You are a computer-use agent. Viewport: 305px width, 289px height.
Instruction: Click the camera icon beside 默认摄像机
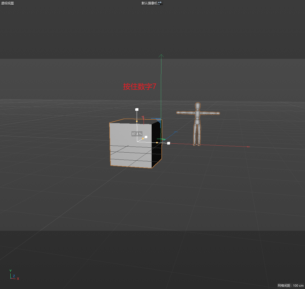tap(160, 3)
